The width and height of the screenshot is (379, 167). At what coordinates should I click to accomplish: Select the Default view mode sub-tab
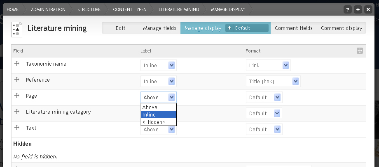point(247,28)
